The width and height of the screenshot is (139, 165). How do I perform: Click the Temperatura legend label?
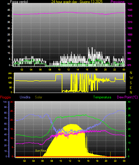point(102,97)
